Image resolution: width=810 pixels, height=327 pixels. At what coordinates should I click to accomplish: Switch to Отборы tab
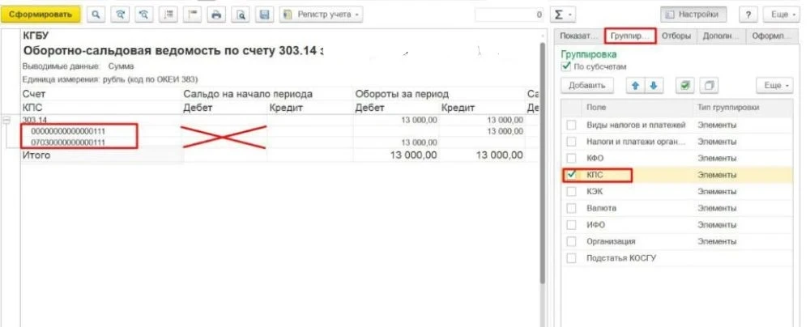click(676, 36)
